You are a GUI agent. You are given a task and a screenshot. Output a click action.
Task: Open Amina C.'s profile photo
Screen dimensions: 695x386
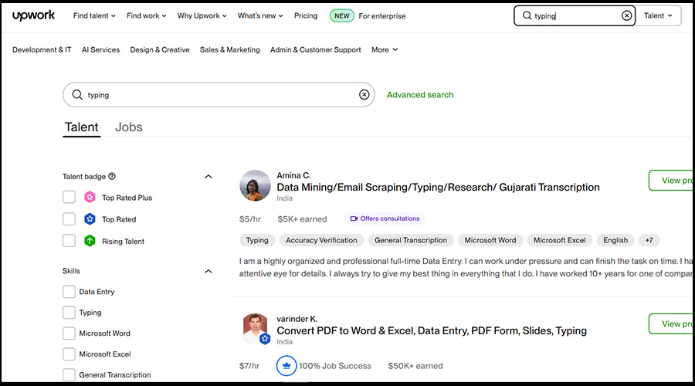pyautogui.click(x=255, y=185)
